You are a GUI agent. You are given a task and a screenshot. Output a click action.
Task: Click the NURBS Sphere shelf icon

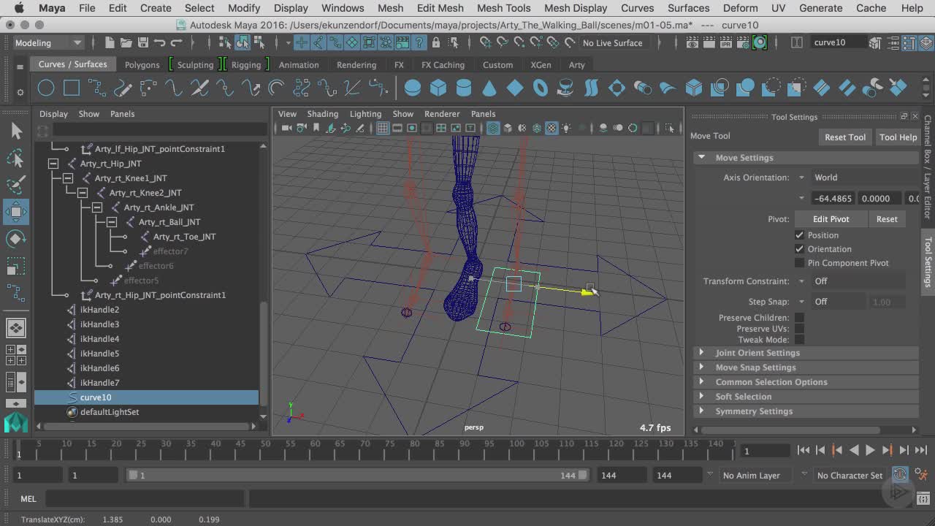tap(413, 88)
